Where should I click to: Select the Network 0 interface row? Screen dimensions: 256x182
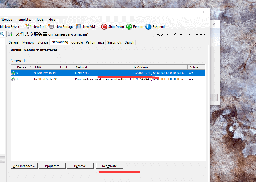(x=82, y=73)
